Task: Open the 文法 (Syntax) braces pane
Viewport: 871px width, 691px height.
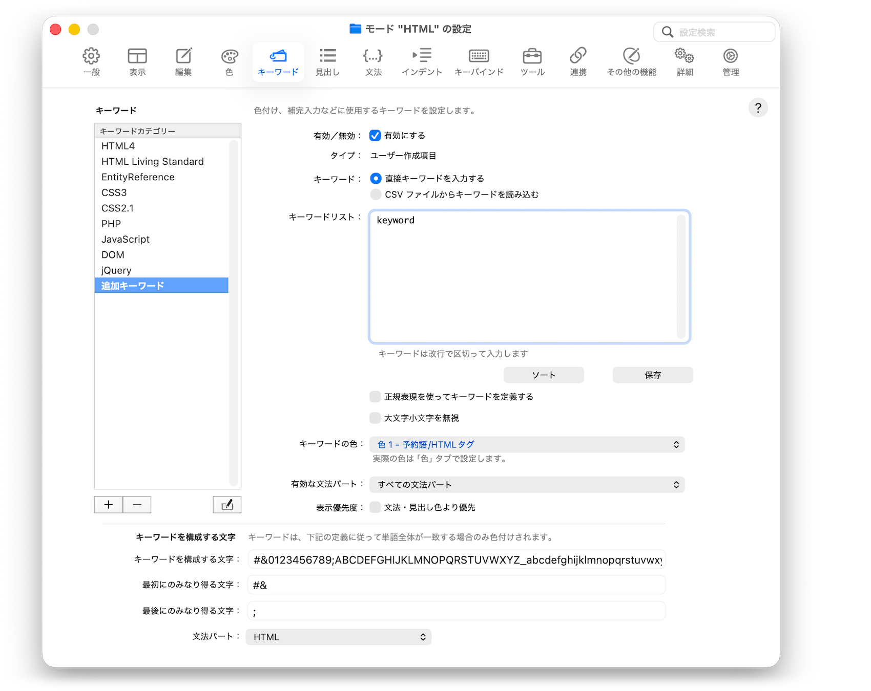Action: click(x=373, y=61)
